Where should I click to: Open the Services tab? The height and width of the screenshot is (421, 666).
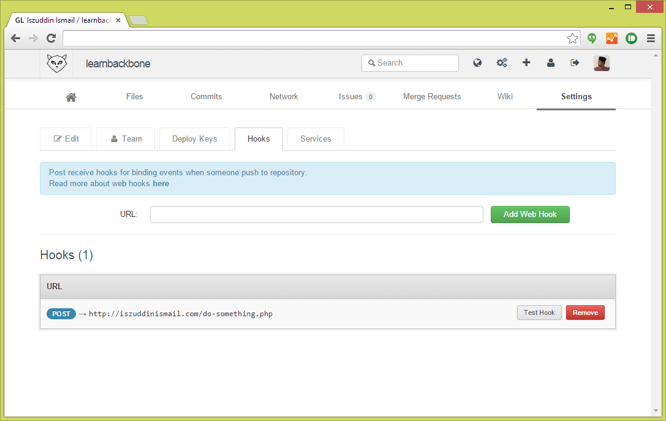(316, 139)
